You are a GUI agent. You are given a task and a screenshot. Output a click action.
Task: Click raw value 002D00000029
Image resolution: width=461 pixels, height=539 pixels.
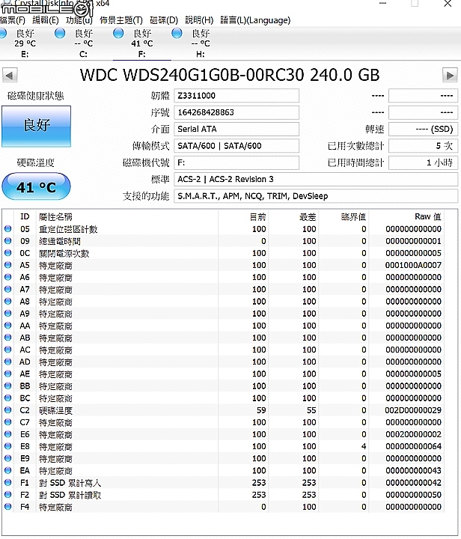[x=413, y=410]
